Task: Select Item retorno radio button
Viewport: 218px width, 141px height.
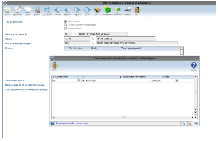Action: point(65,21)
